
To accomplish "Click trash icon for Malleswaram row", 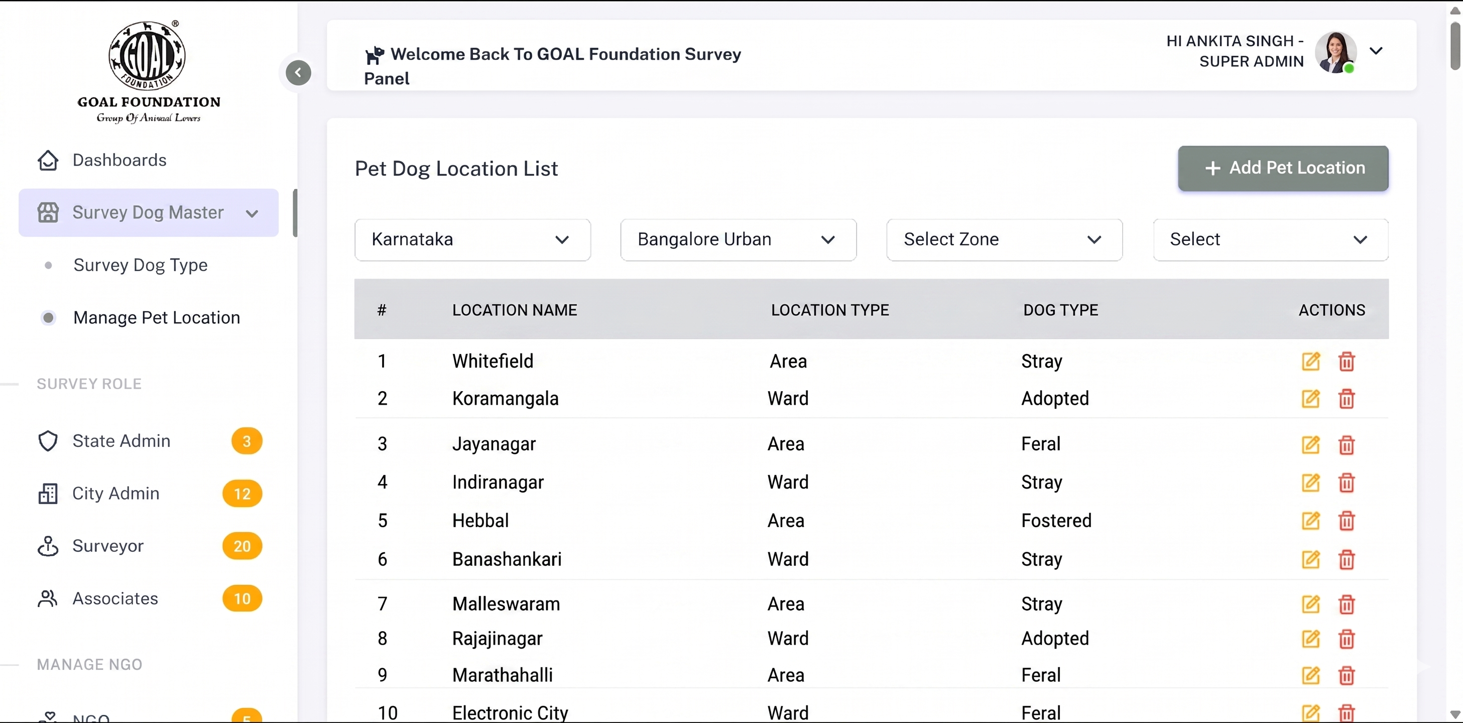I will [x=1347, y=604].
